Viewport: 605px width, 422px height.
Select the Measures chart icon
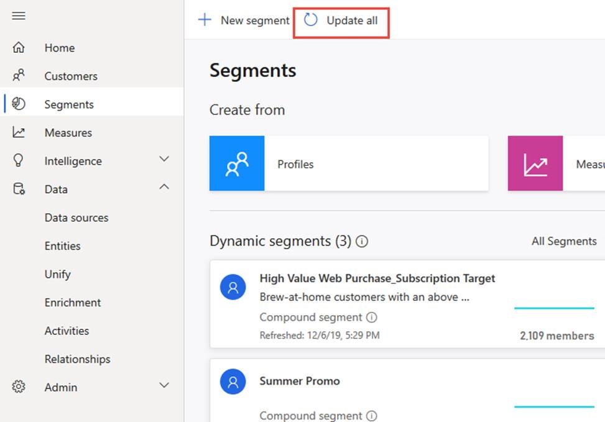18,132
